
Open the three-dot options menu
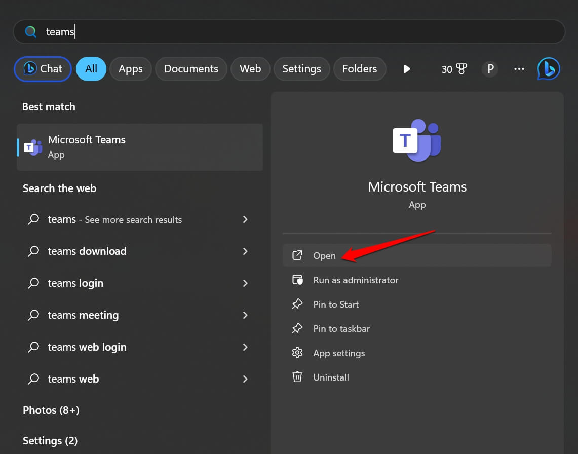pyautogui.click(x=519, y=69)
